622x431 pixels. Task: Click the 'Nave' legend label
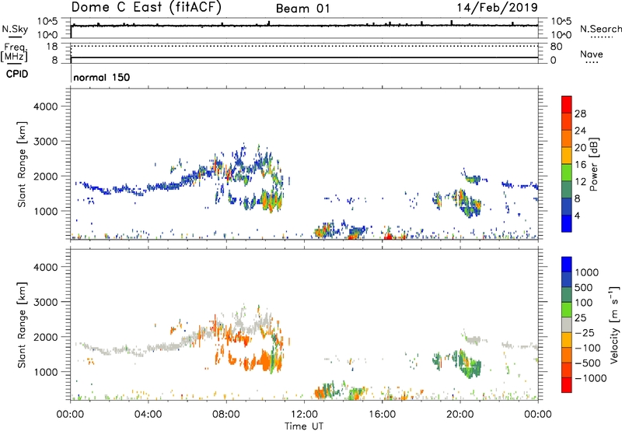(x=592, y=54)
